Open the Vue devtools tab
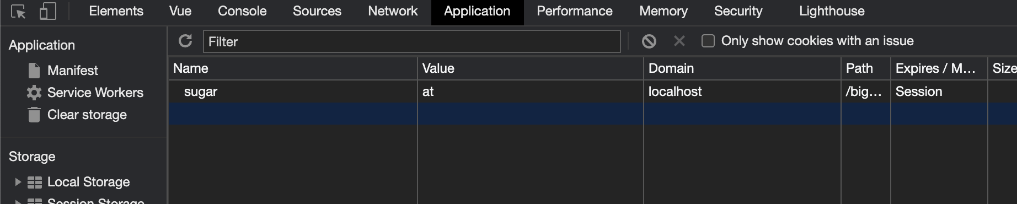The width and height of the screenshot is (1017, 204). pyautogui.click(x=180, y=11)
